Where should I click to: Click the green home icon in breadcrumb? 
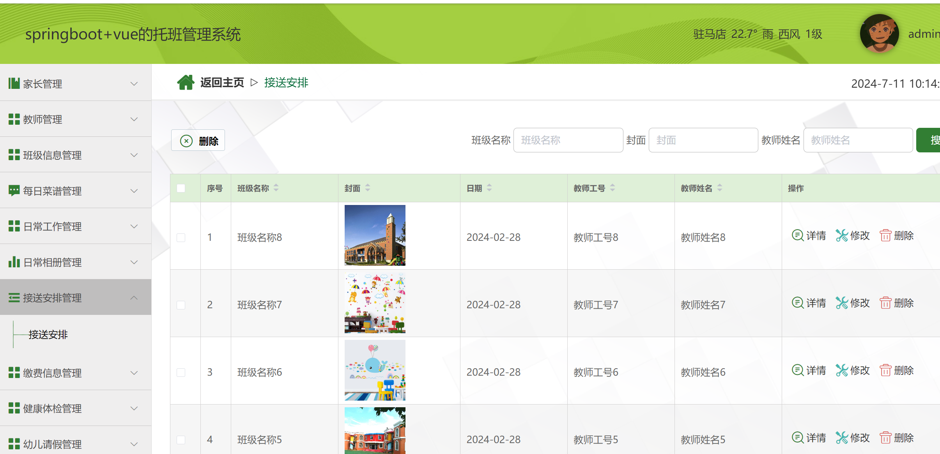[186, 83]
